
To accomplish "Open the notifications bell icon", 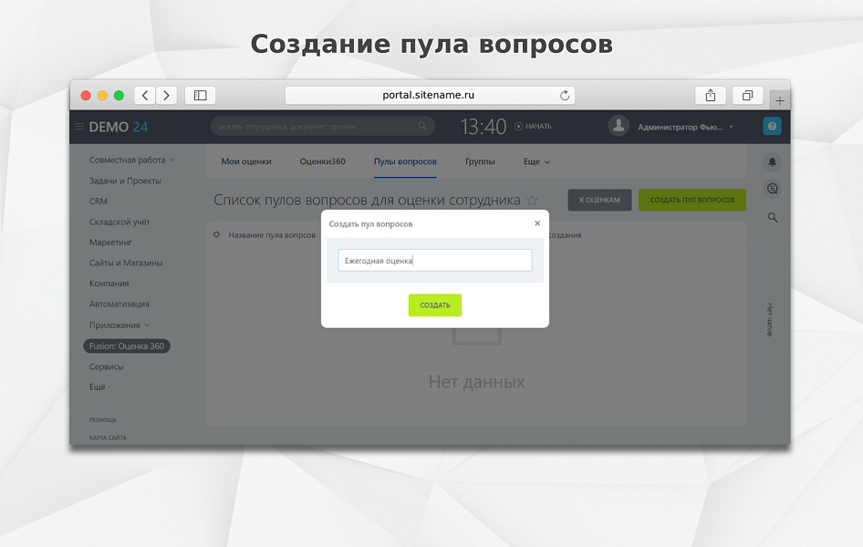I will click(x=772, y=161).
